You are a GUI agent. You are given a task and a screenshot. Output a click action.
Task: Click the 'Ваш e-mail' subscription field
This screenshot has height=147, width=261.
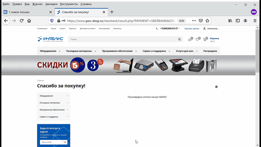[x=51, y=142]
